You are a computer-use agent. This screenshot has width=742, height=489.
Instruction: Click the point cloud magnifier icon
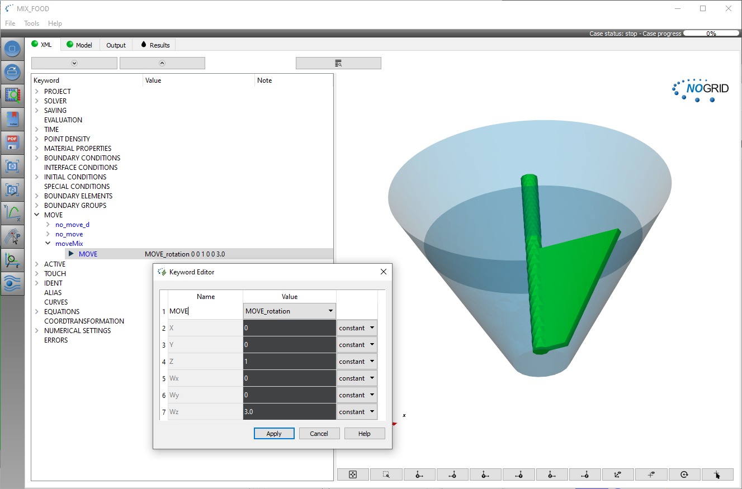pos(12,96)
